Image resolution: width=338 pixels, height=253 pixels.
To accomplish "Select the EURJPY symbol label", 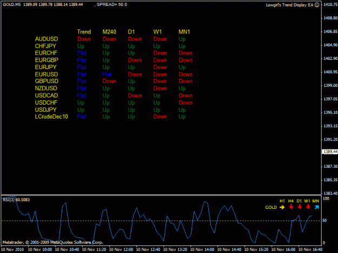I will pos(46,67).
